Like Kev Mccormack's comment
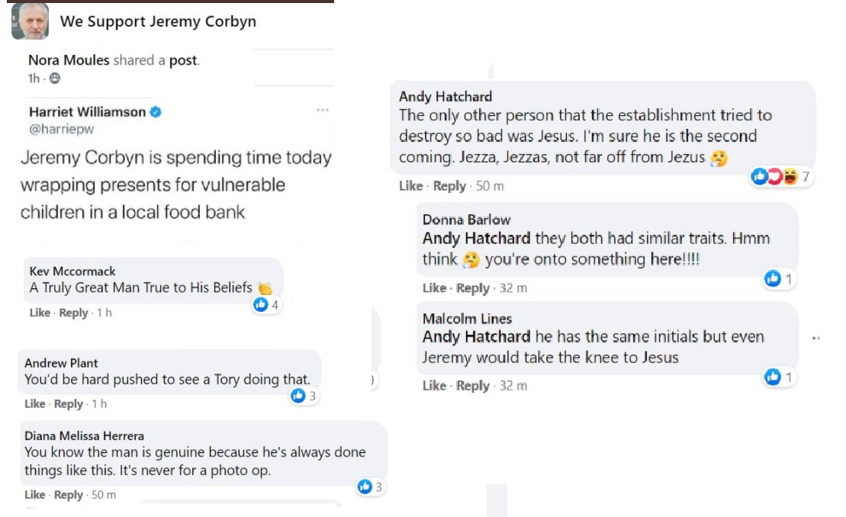846x517 pixels. coord(40,313)
